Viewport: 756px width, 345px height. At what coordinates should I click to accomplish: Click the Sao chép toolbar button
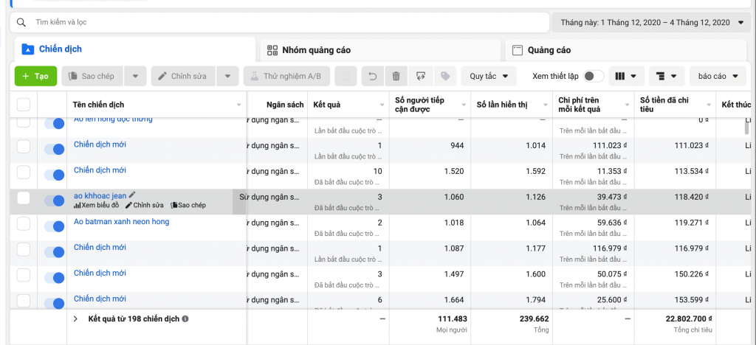(92, 76)
